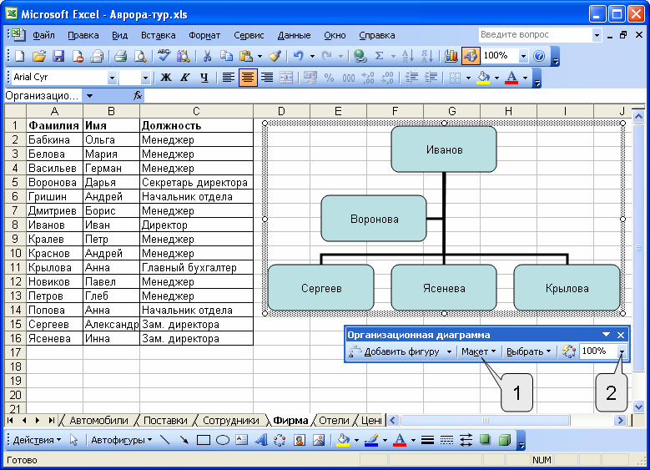The width and height of the screenshot is (650, 470).
Task: Open the Действия drawing menu button
Action: [37, 440]
